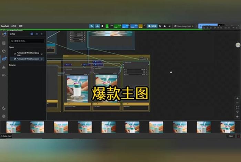Select the first thumbnail in the image feed

pos(13,127)
